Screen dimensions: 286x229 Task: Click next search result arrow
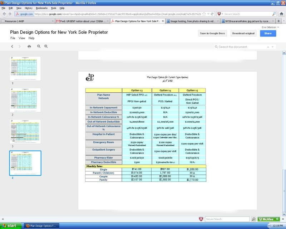272,47
